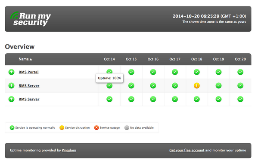258x166 pixels.
Task: Open the upper RMS Server link
Action: [x=29, y=86]
